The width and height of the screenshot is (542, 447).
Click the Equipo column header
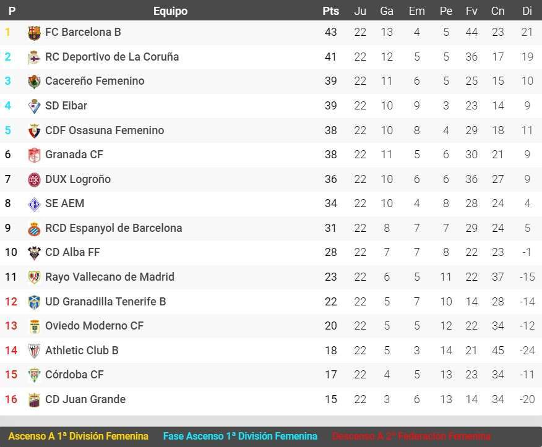coord(170,11)
